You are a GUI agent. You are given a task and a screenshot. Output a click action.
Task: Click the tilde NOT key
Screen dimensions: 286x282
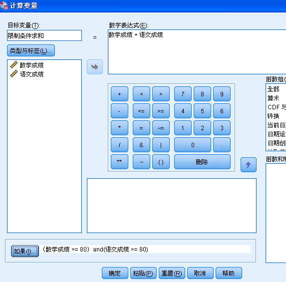[x=141, y=162]
